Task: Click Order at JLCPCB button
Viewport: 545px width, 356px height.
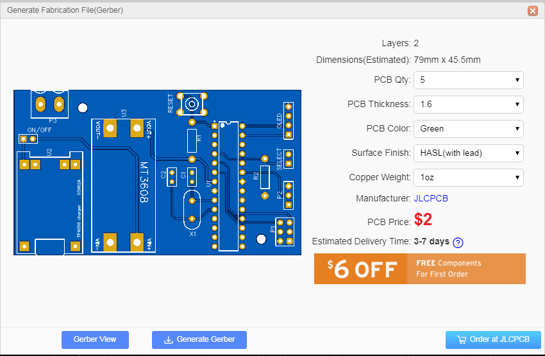Action: [493, 340]
